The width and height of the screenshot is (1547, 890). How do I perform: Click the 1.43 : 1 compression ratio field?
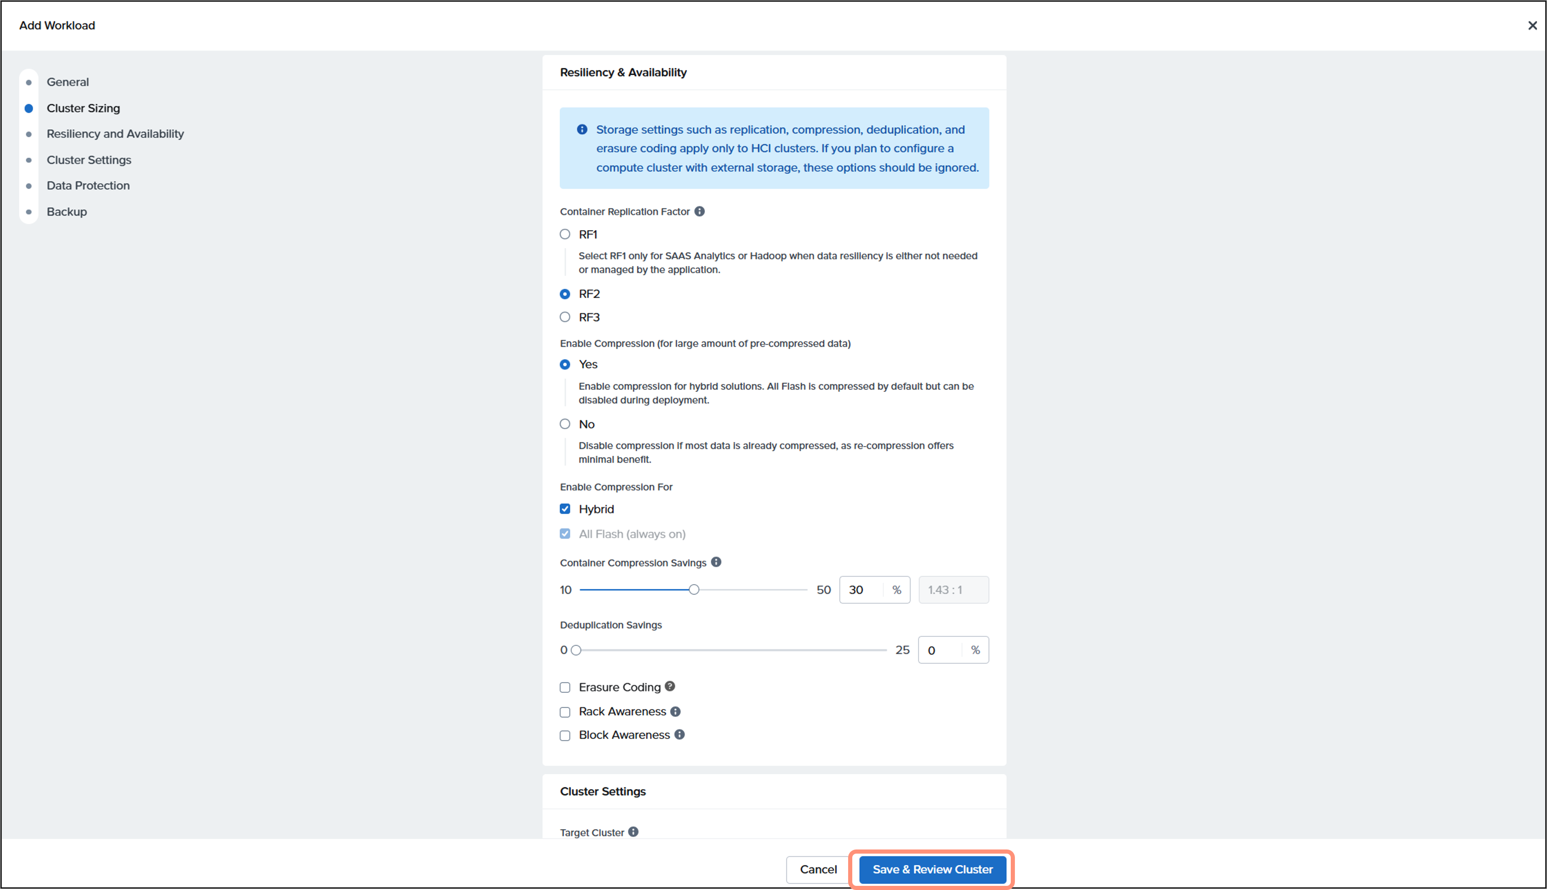(953, 589)
